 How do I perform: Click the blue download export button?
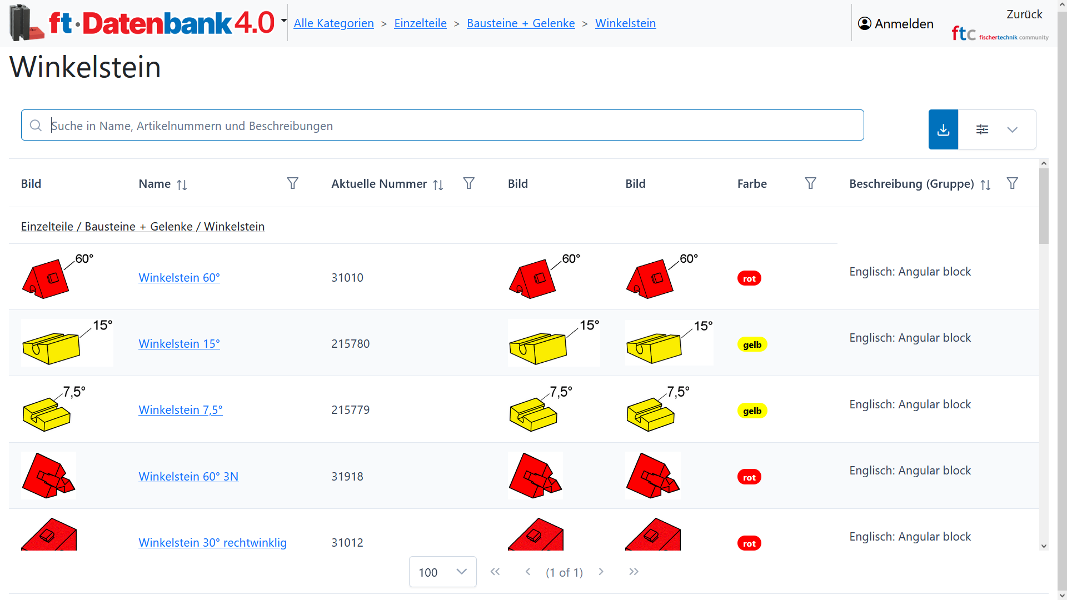tap(943, 129)
